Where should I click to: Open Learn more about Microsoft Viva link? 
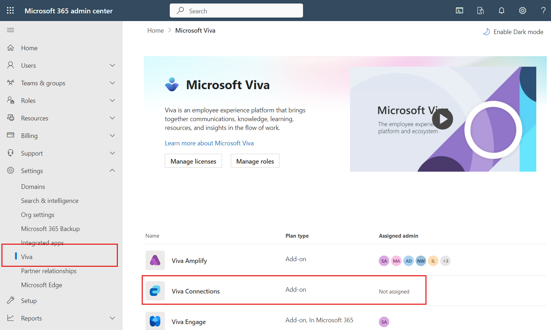point(209,143)
